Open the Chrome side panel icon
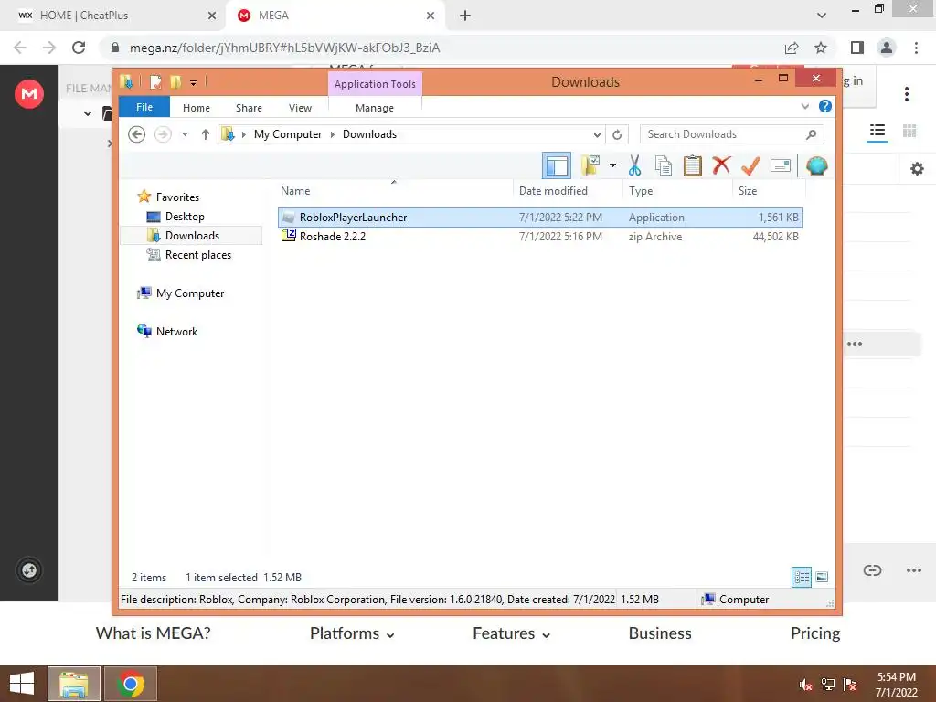Image resolution: width=936 pixels, height=702 pixels. [x=857, y=48]
